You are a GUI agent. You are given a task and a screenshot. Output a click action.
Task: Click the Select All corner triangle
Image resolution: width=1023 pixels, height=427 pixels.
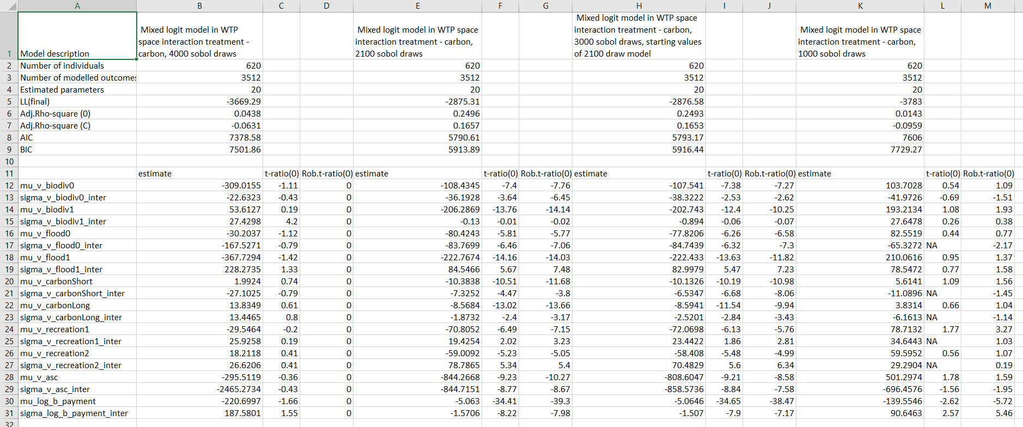tap(9, 6)
